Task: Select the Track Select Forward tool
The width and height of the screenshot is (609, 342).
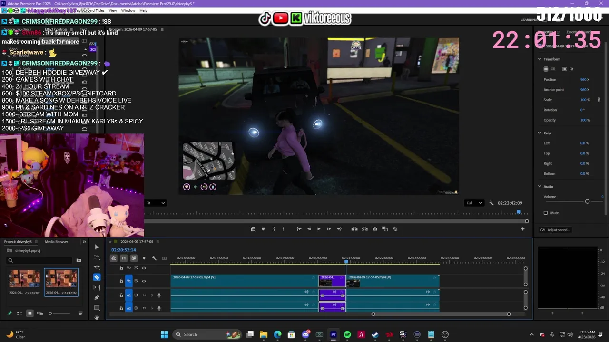Action: coord(97,257)
